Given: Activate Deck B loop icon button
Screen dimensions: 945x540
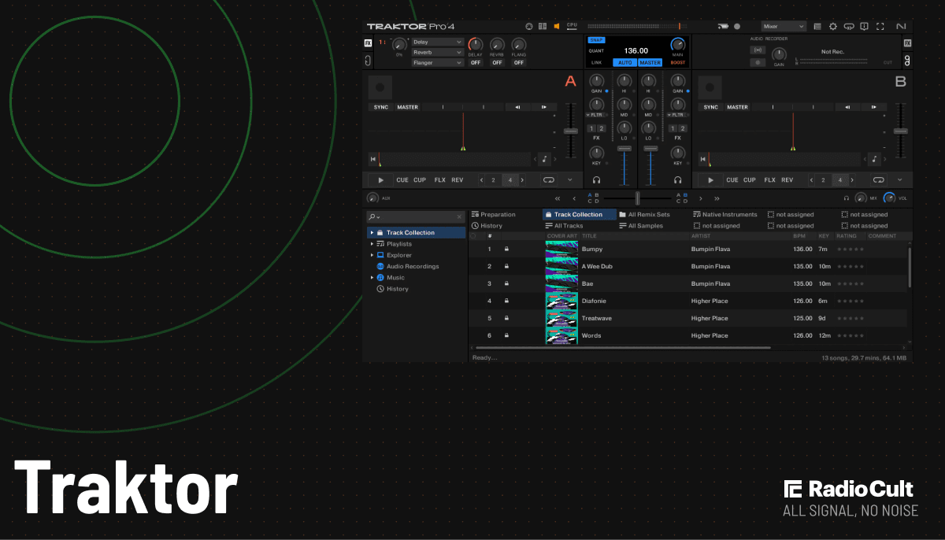Looking at the screenshot, I should pos(879,180).
